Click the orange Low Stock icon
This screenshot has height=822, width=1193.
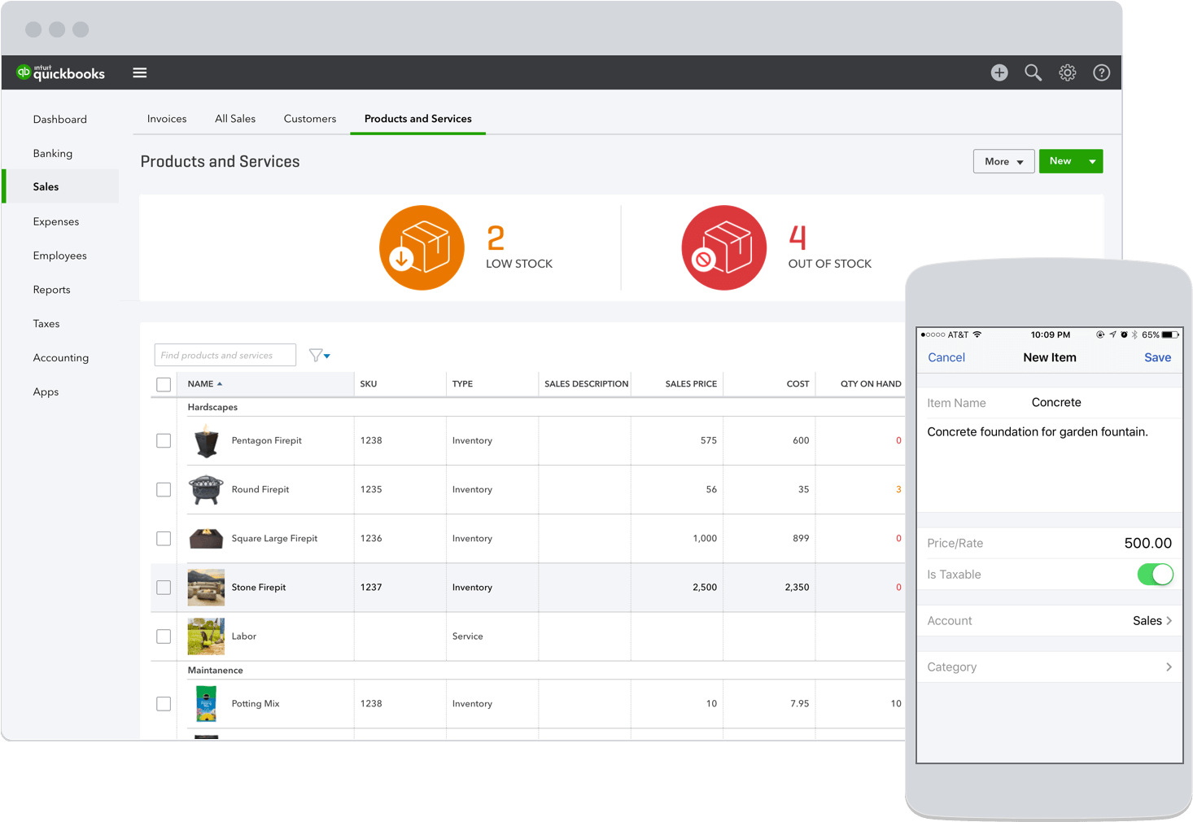[422, 247]
